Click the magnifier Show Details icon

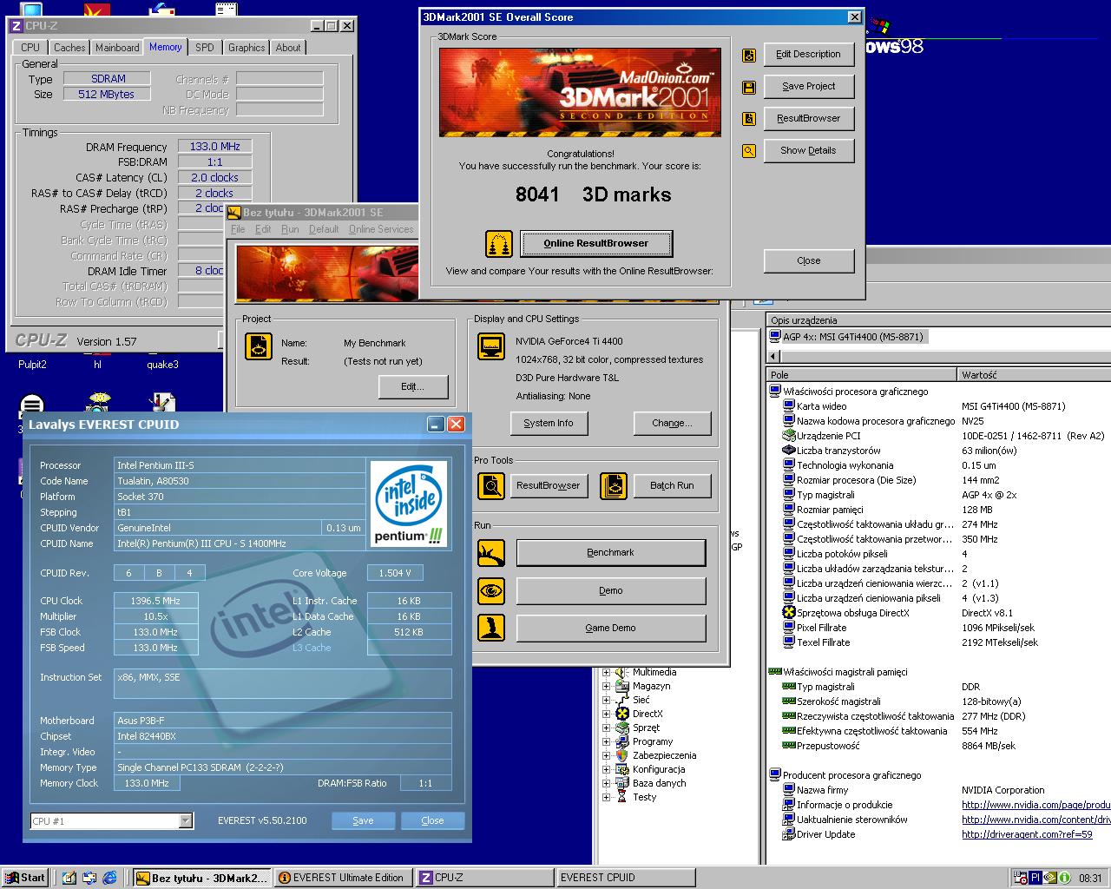(749, 151)
